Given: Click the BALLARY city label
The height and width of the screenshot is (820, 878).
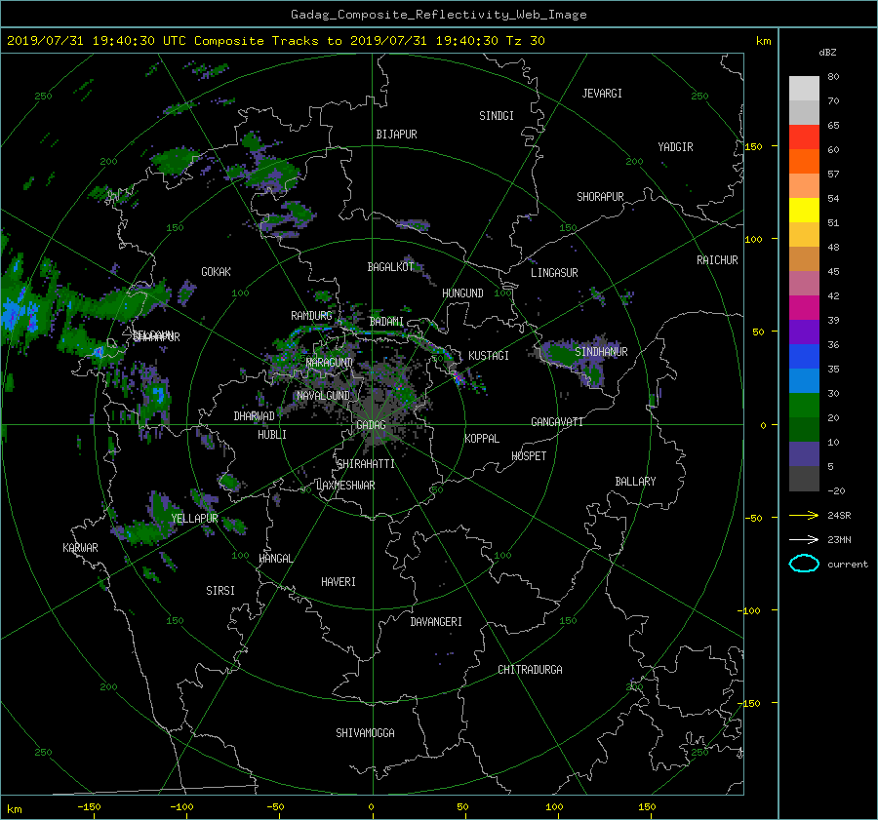Looking at the screenshot, I should click(635, 482).
